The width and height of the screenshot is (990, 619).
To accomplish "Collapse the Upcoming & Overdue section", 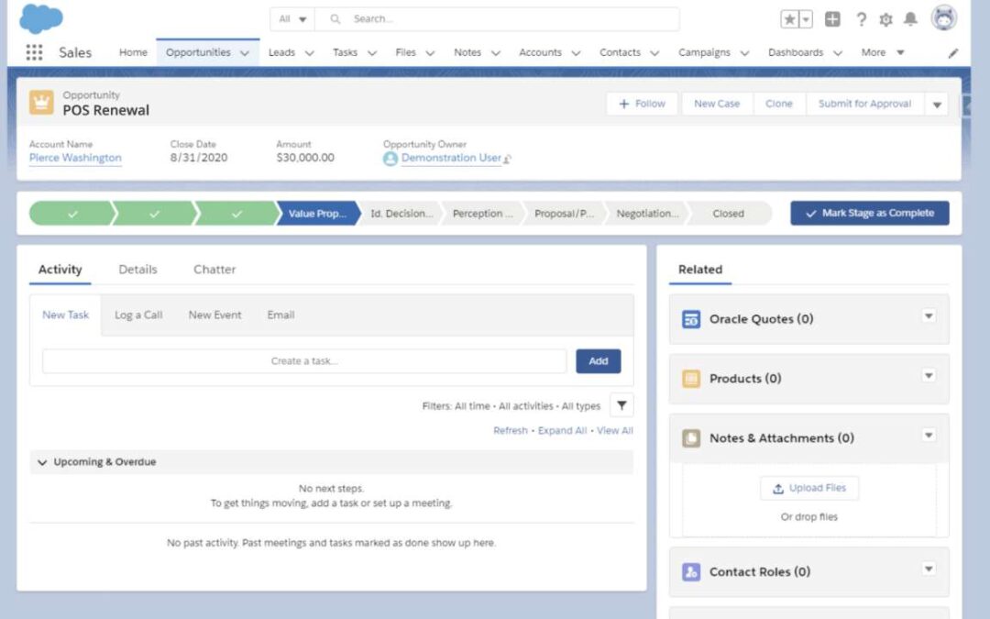I will [42, 462].
